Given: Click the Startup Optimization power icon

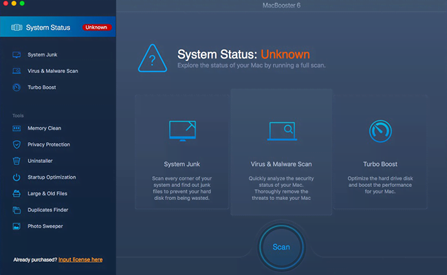Looking at the screenshot, I should (x=17, y=177).
